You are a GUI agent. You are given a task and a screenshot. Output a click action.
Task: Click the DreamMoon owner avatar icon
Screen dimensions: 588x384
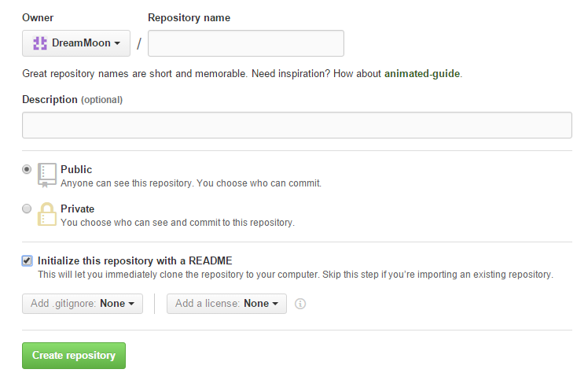[x=40, y=43]
